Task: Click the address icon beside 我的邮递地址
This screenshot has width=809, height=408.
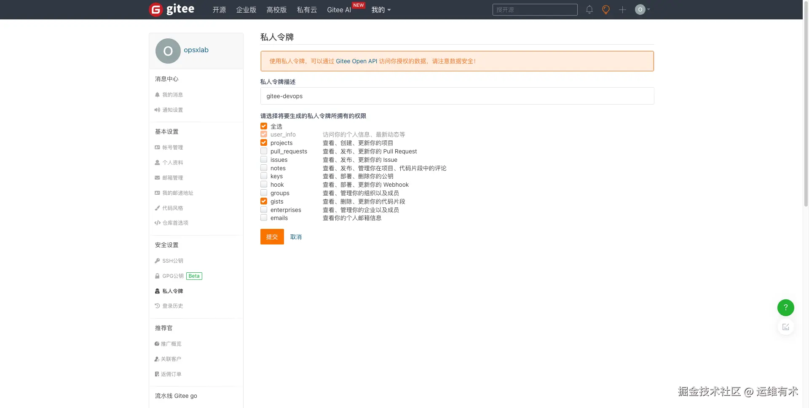Action: (157, 193)
